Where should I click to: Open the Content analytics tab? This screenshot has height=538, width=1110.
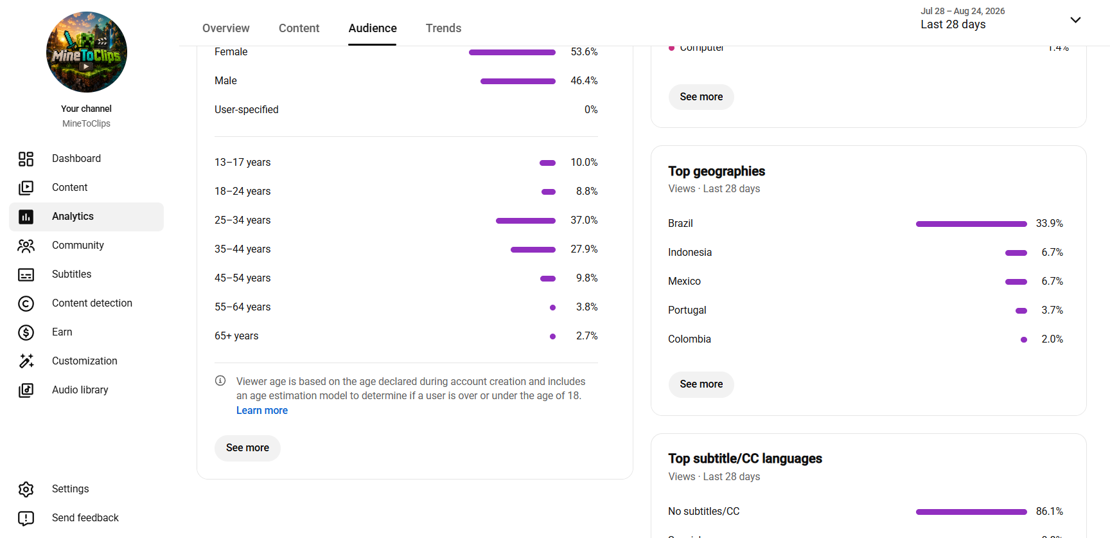pyautogui.click(x=299, y=28)
